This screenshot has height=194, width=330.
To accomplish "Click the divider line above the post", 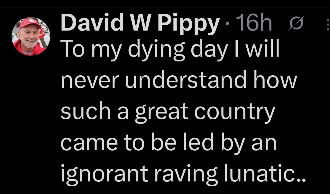I will 165,7.
